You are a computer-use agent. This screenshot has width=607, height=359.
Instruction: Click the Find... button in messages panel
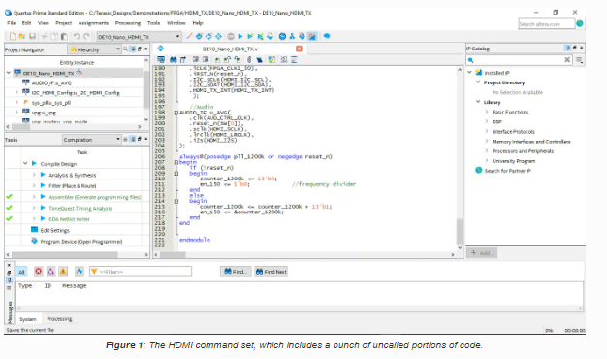coord(236,272)
